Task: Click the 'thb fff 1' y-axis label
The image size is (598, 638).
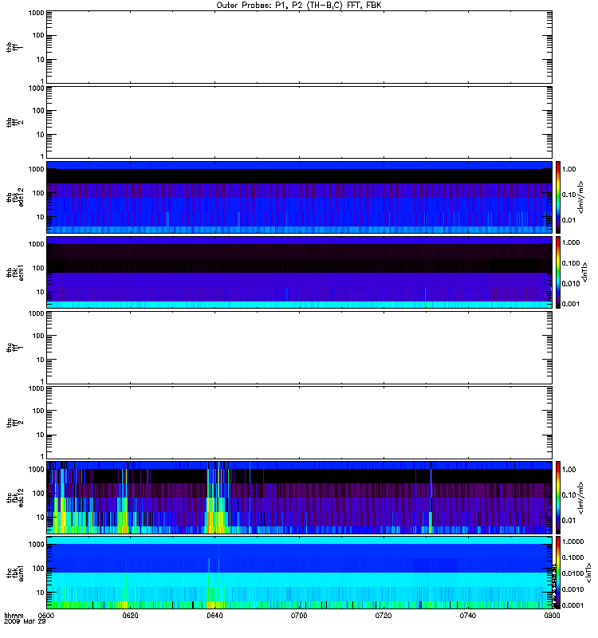Action: (x=15, y=47)
